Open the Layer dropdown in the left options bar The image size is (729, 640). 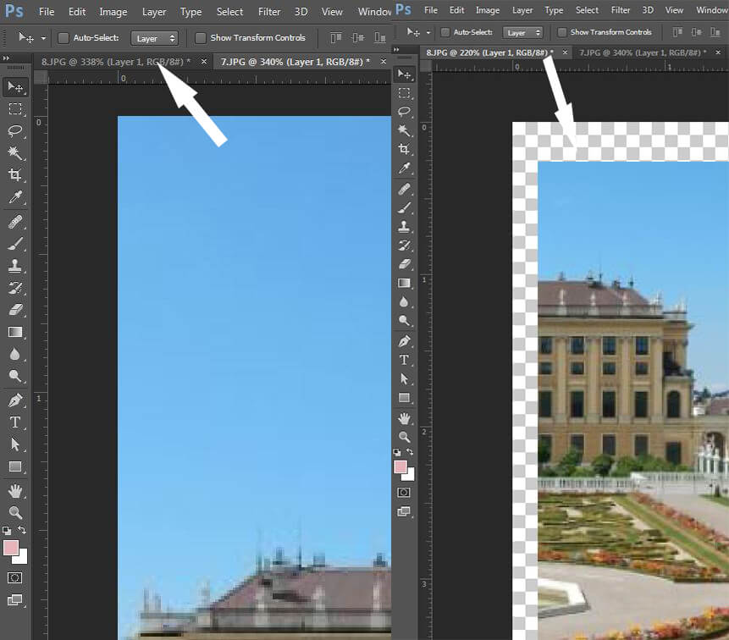point(156,38)
